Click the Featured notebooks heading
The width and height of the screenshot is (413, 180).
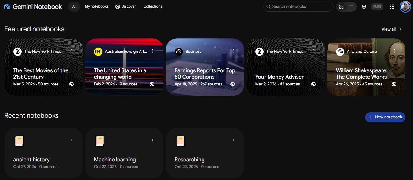coord(35,29)
